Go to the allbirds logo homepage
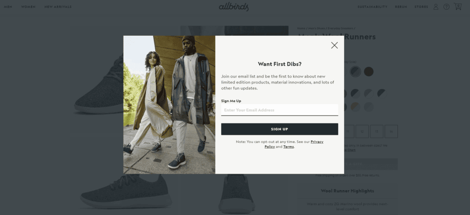 pos(234,6)
